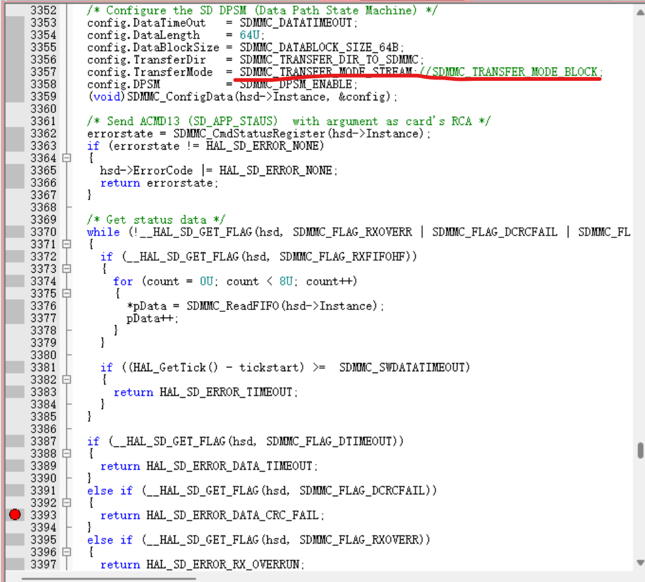Collapse the RXOVERR block fold at line 3396
Viewport: 645px width, 582px height.
tap(66, 552)
